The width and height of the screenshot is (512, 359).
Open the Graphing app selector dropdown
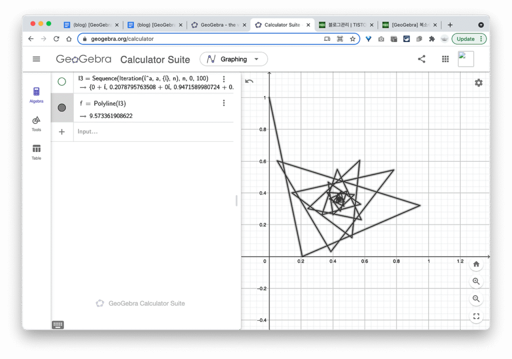(x=233, y=59)
